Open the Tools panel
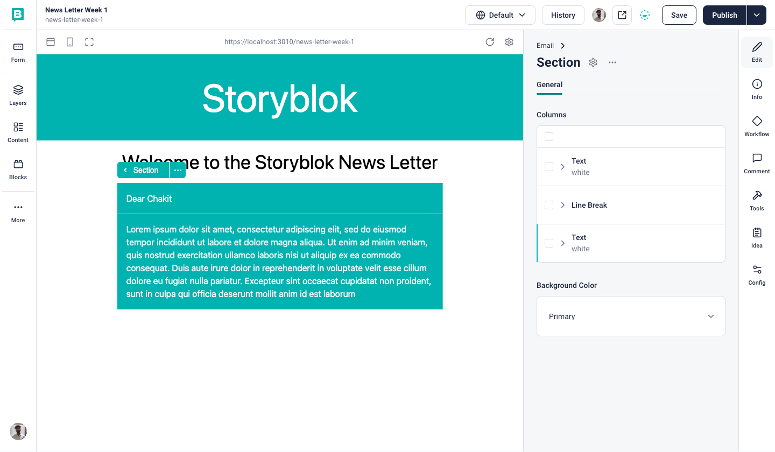Viewport: 775px width, 452px height. point(757,200)
